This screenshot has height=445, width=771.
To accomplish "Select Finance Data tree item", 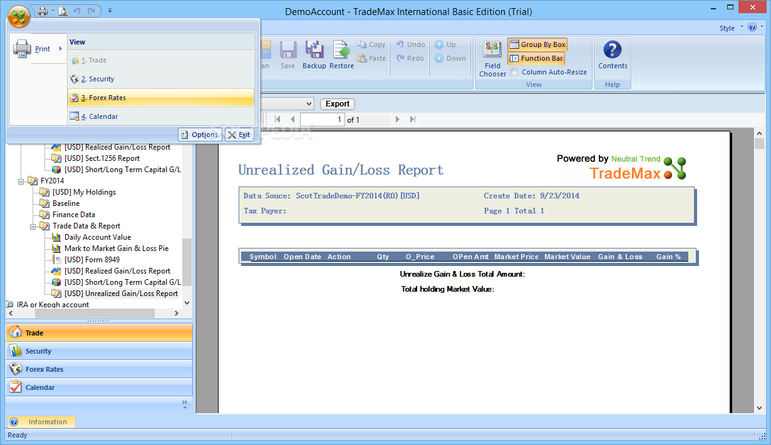I will 74,215.
